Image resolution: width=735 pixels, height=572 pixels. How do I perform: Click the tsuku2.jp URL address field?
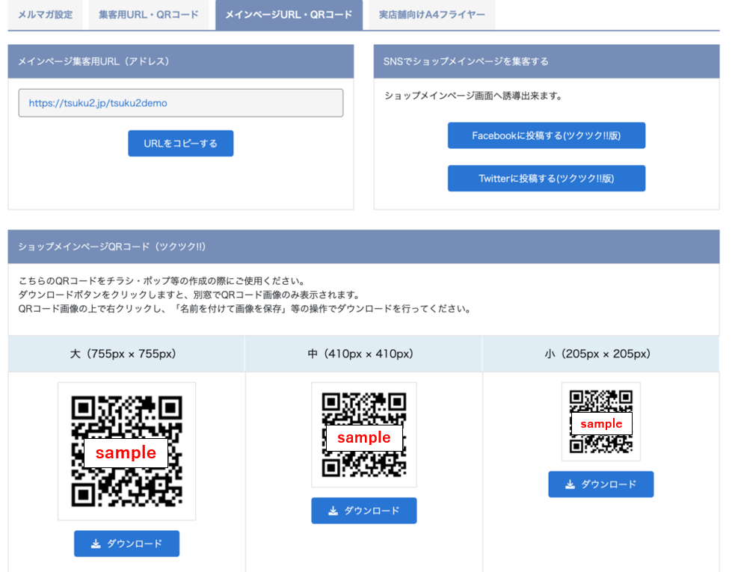[x=181, y=102]
